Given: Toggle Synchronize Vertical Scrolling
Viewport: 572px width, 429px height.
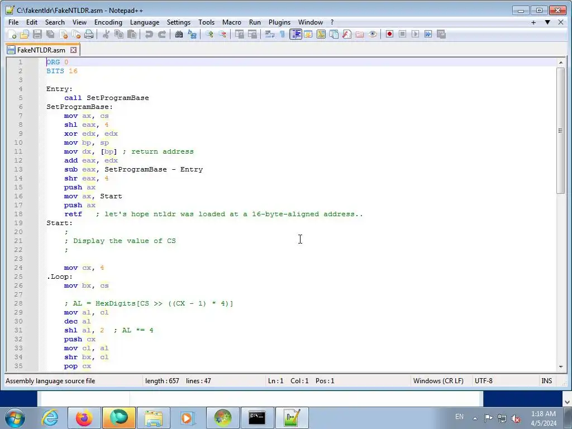Looking at the screenshot, I should tap(240, 34).
